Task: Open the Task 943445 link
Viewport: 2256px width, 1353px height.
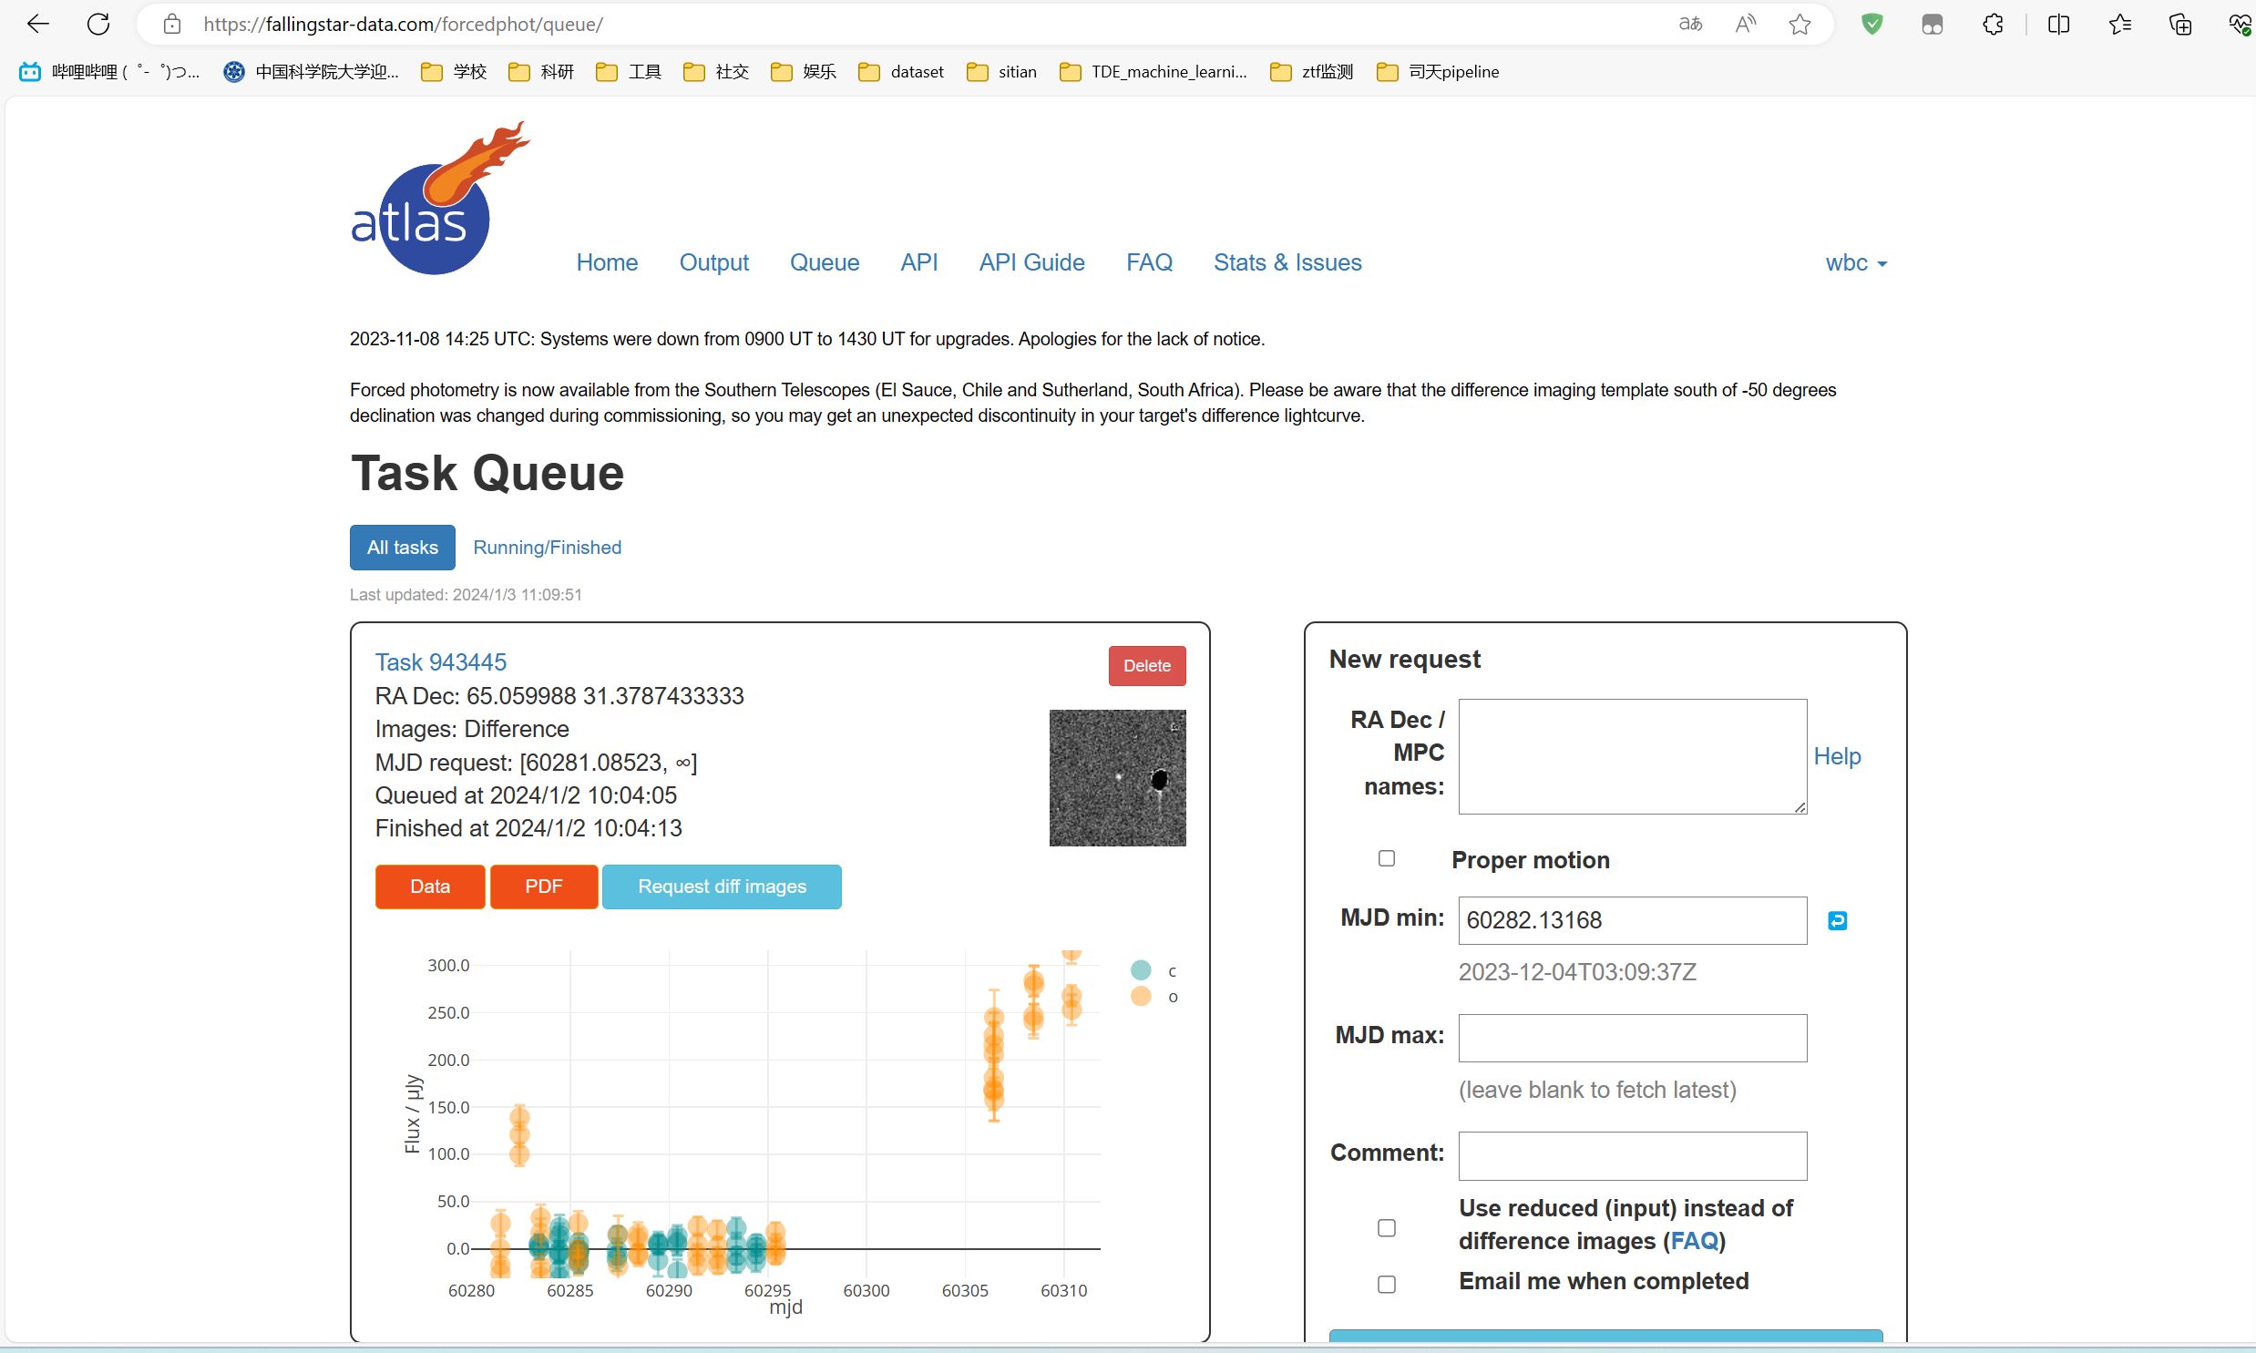Action: click(x=440, y=661)
